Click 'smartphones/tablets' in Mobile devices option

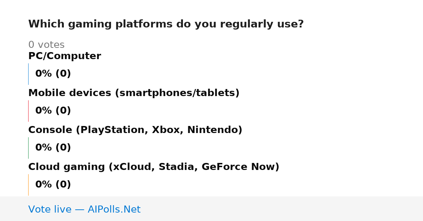[x=177, y=93]
